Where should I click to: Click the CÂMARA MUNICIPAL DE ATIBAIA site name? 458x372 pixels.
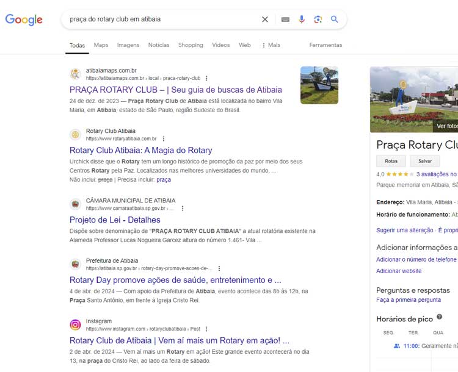tap(131, 201)
